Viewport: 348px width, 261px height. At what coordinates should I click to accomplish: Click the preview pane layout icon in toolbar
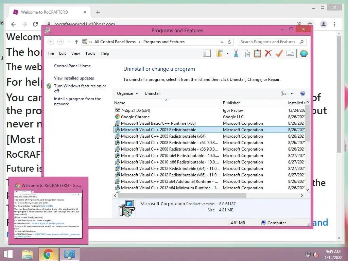click(x=207, y=53)
